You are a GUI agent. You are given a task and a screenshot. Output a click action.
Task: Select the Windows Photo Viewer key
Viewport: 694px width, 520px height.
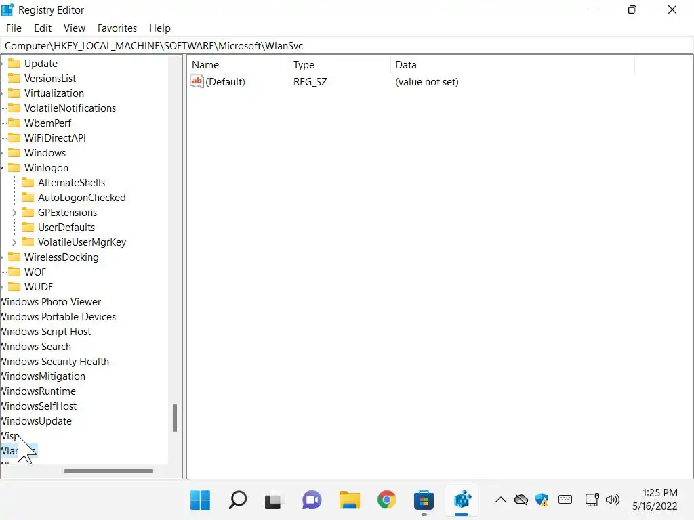coord(51,302)
